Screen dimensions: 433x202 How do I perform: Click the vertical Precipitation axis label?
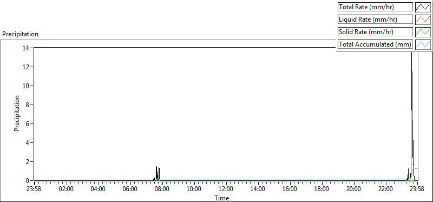click(17, 114)
